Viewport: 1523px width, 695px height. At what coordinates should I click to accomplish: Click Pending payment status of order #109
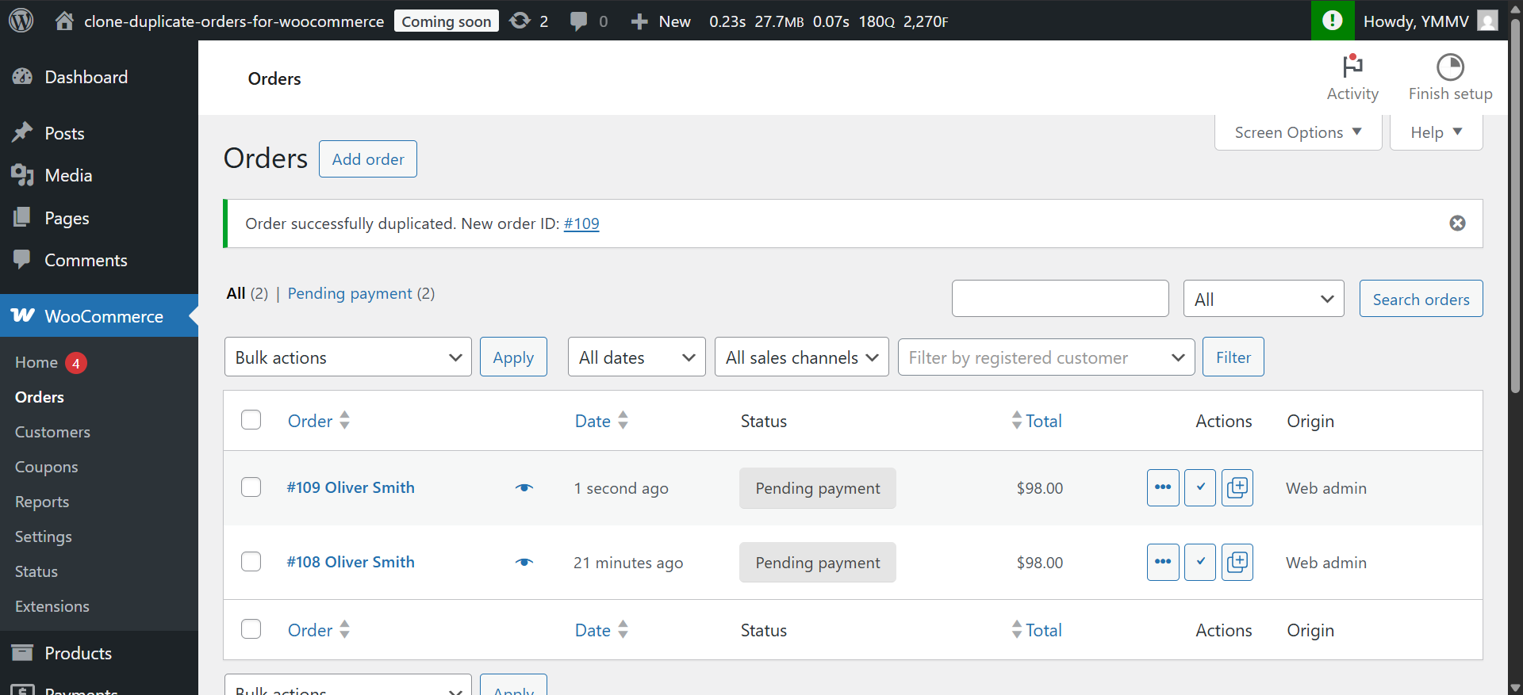818,488
